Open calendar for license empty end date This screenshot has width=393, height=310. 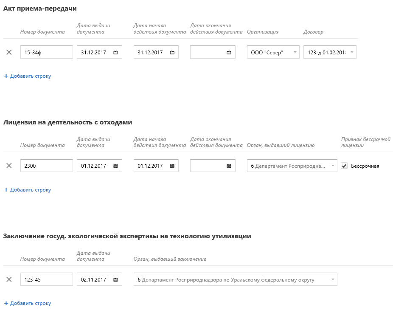pyautogui.click(x=229, y=166)
